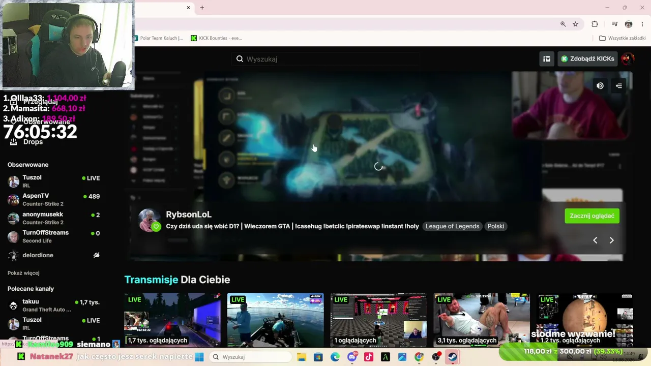Screen dimensions: 651x366
Task: Open File Explorer from the taskbar
Action: tap(302, 357)
